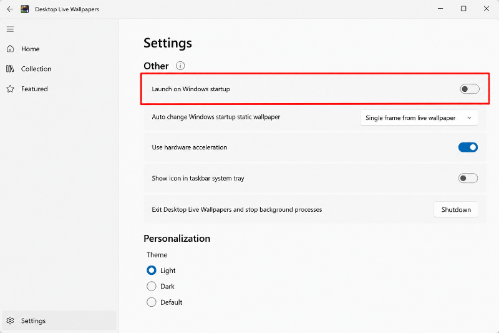Open the Collection page in sidebar
499x333 pixels.
point(59,69)
